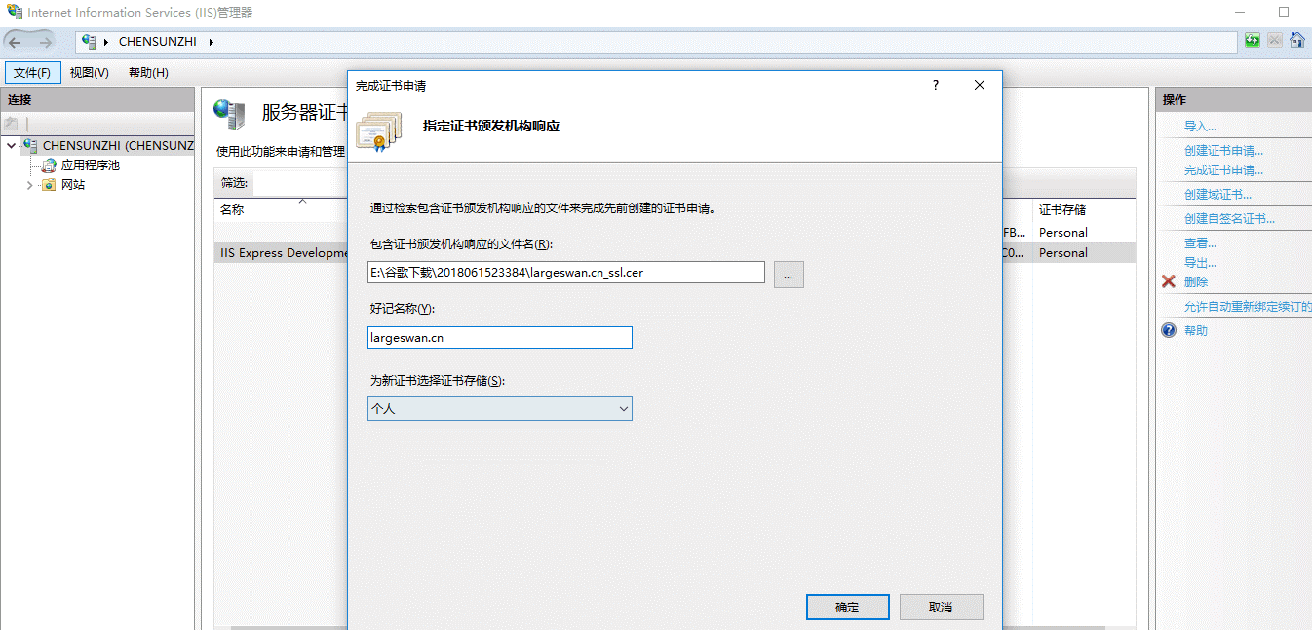Click the application pools icon
Image resolution: width=1312 pixels, height=630 pixels.
tap(49, 166)
